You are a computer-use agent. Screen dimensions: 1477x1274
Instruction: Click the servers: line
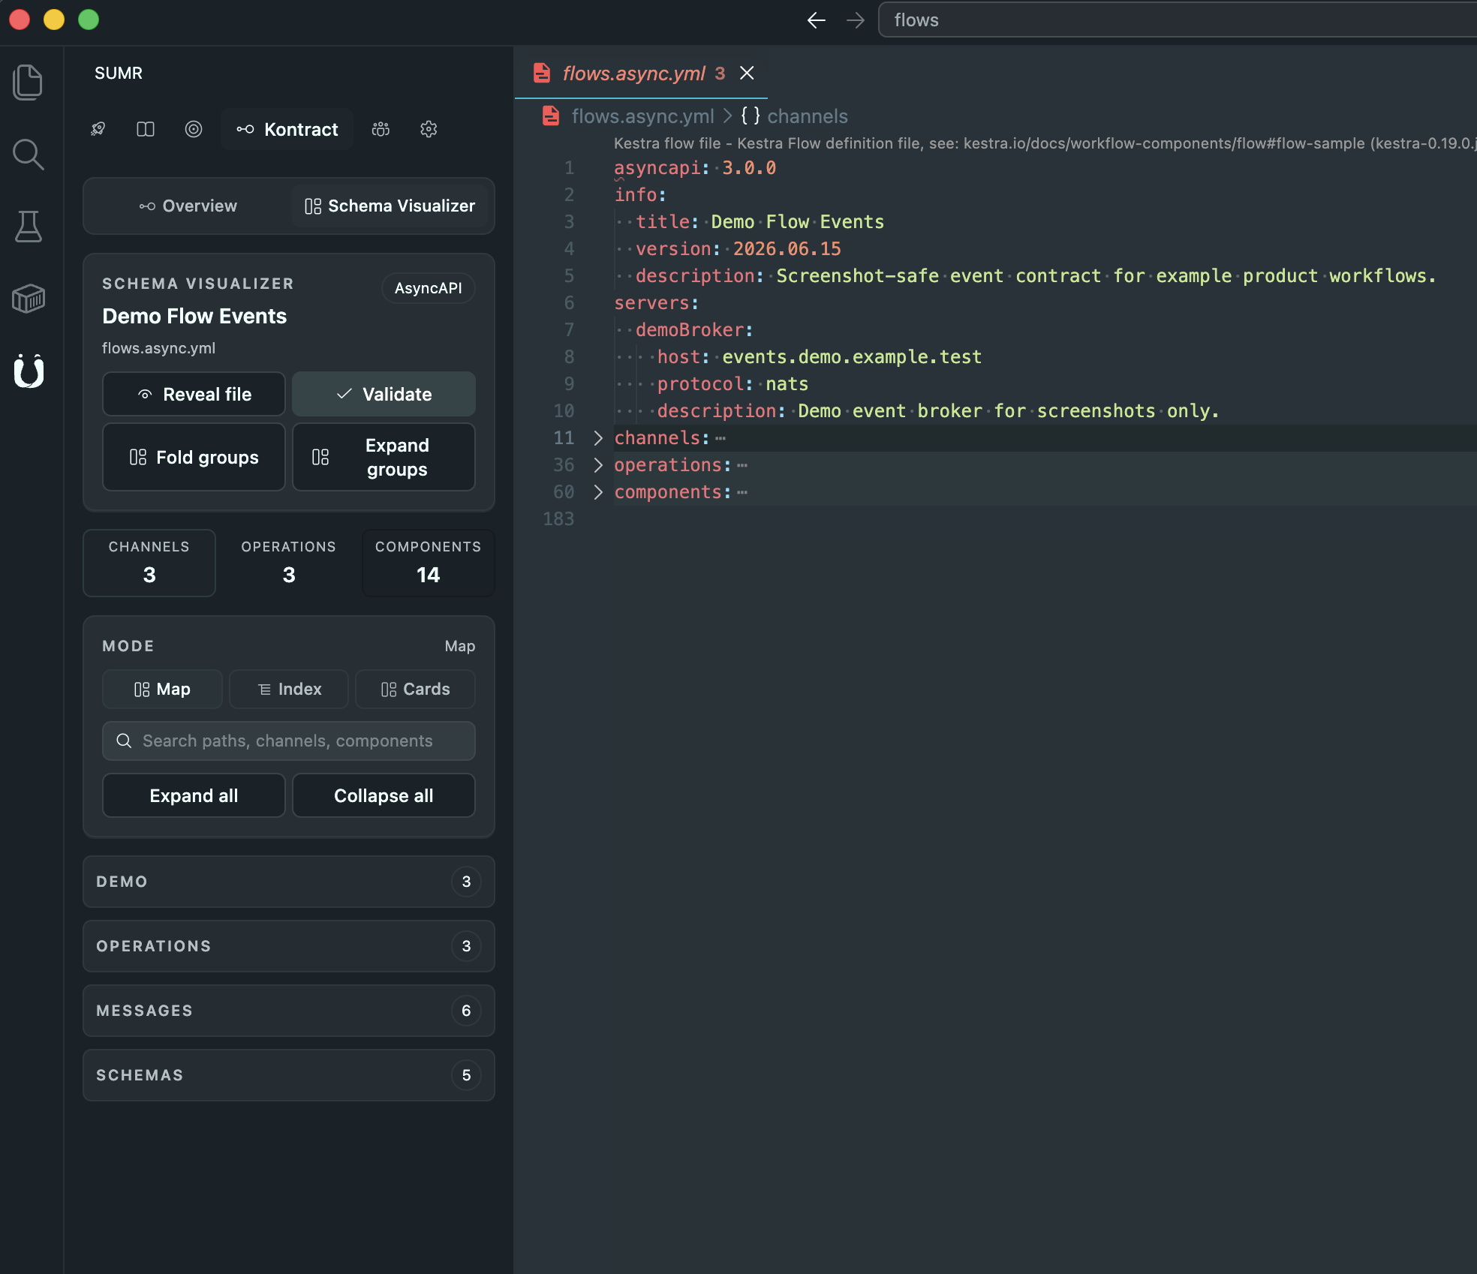tap(657, 303)
